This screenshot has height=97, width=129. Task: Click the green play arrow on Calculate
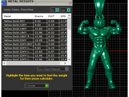[47, 86]
